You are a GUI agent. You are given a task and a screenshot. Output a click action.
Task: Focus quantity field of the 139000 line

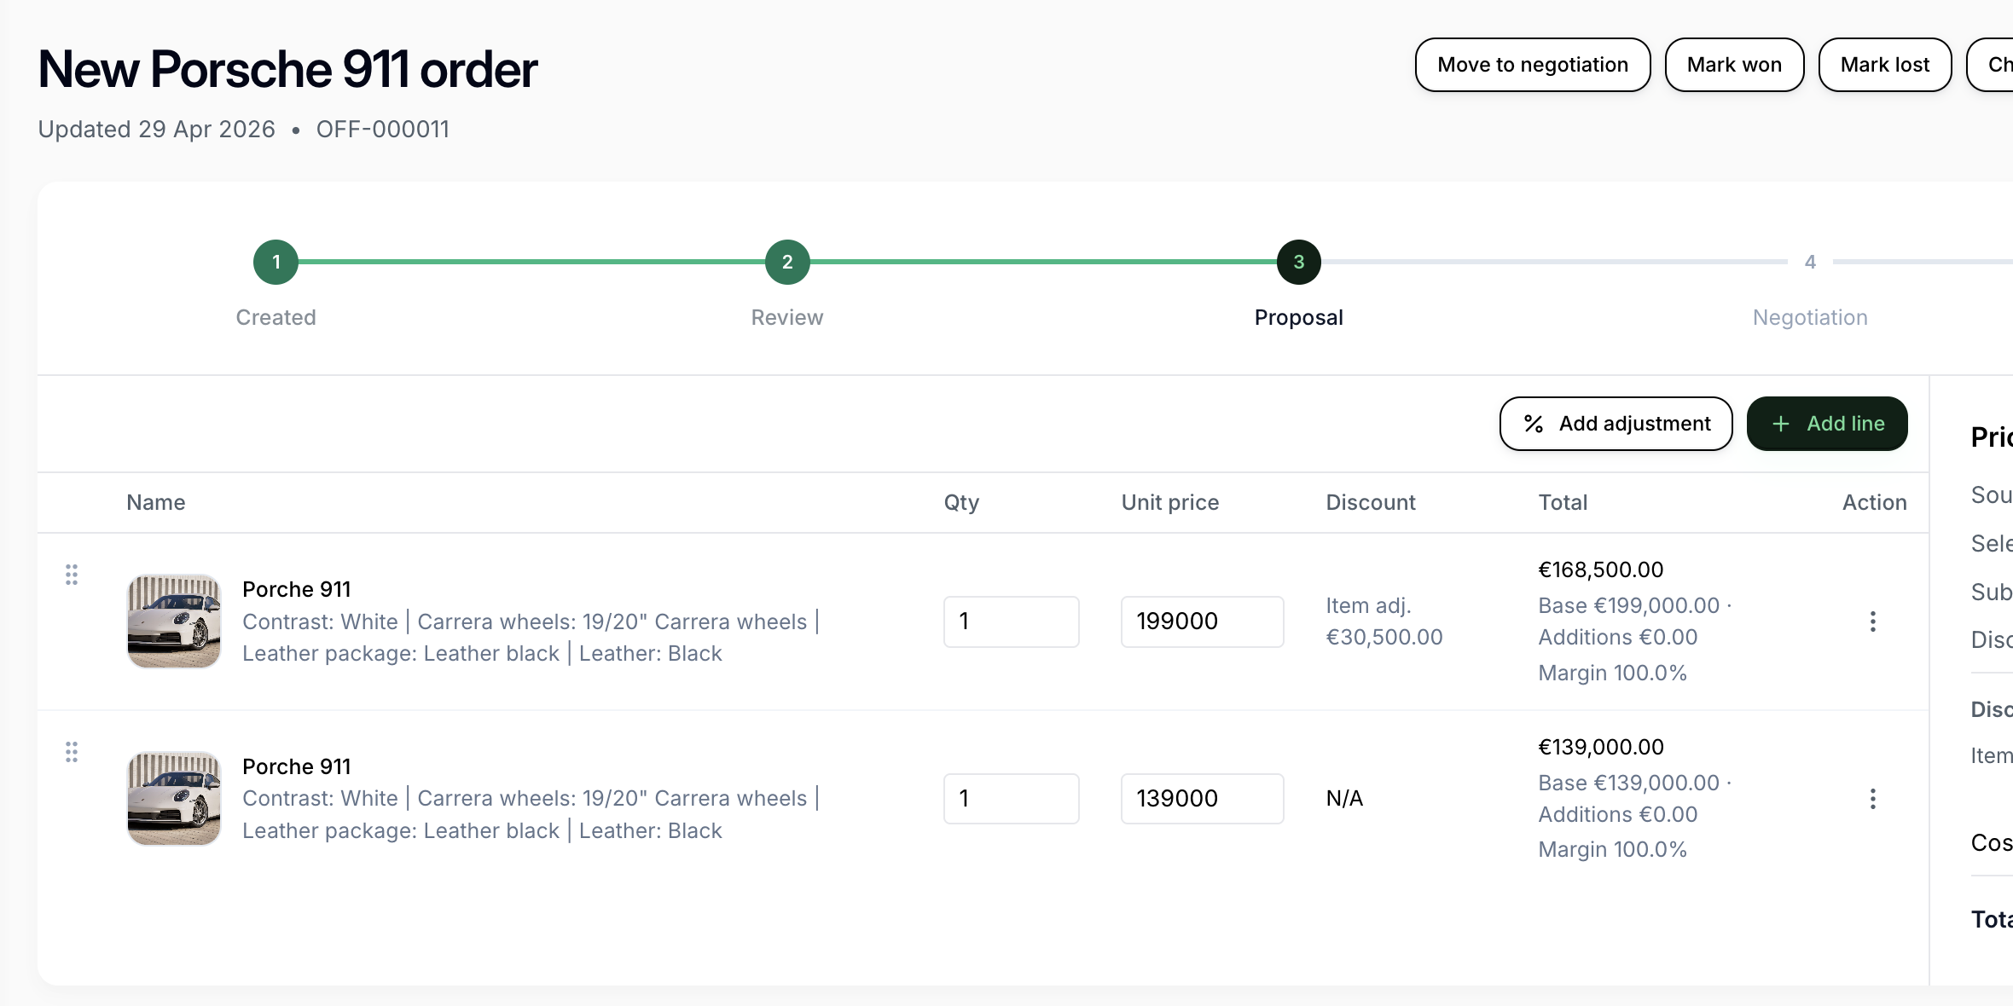pyautogui.click(x=1011, y=799)
